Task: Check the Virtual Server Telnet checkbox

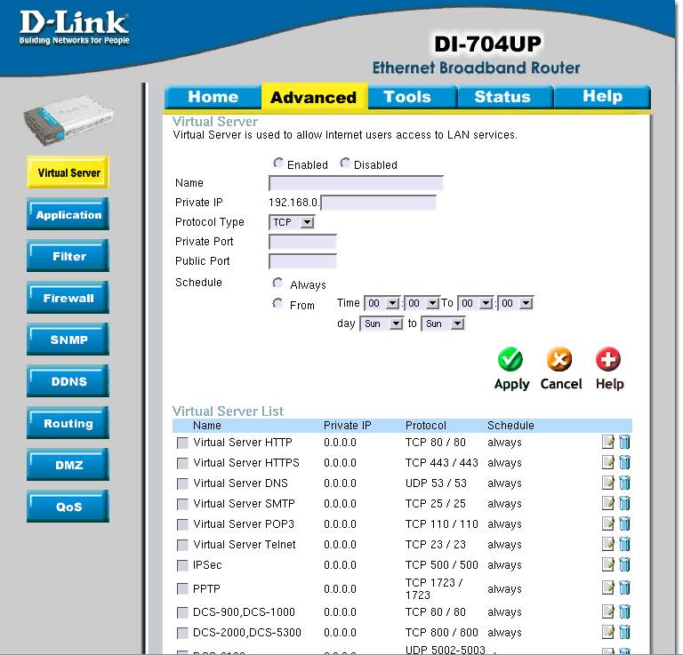Action: [x=182, y=546]
